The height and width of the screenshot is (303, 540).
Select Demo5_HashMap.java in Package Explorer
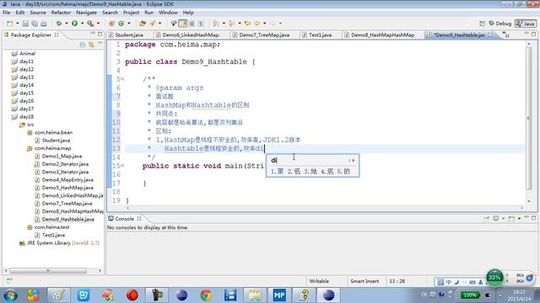click(67, 188)
